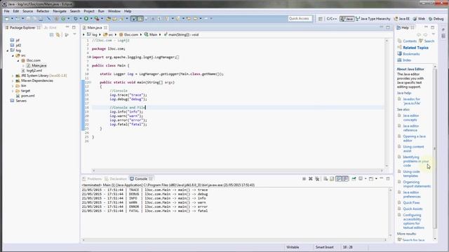Screen dimensions: 449x252
Task: Open Help Bookmarks link
Action: tap(411, 54)
